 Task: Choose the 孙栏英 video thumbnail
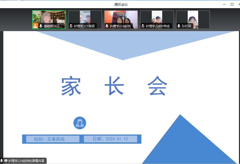click(193, 18)
